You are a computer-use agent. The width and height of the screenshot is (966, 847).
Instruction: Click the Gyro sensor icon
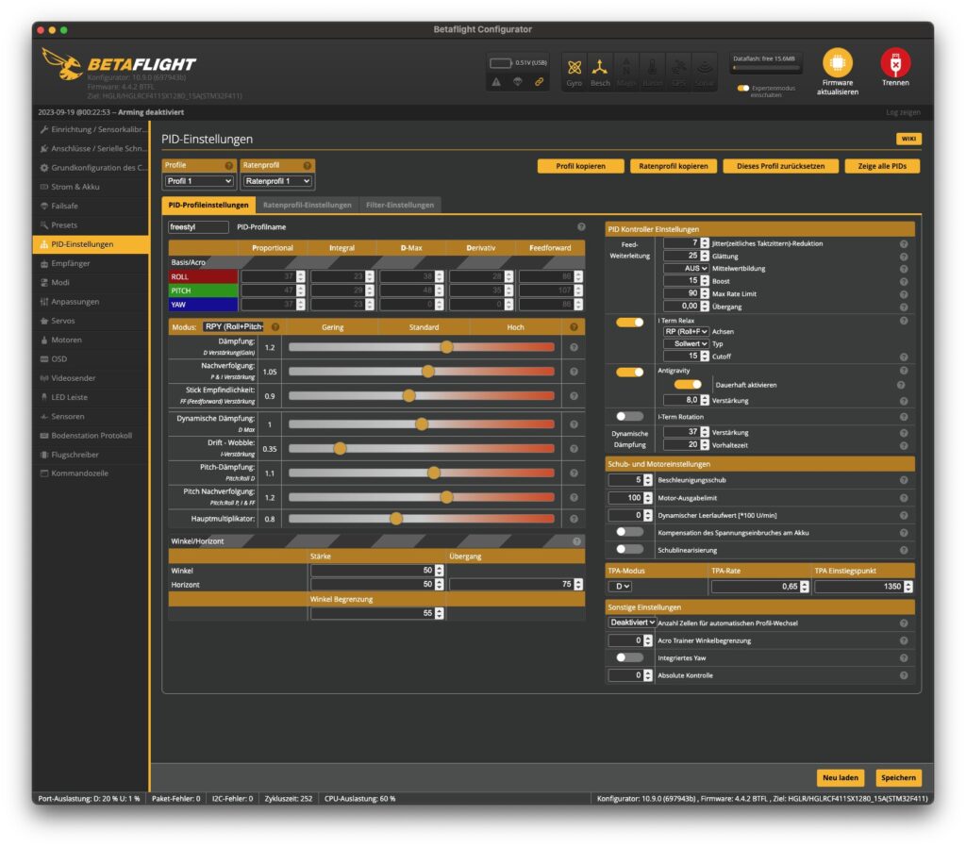click(574, 67)
